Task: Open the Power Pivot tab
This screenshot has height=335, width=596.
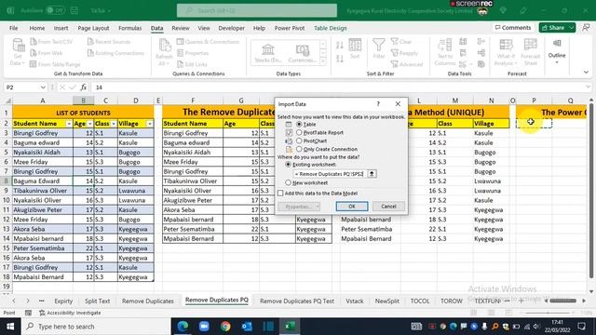Action: pos(290,28)
